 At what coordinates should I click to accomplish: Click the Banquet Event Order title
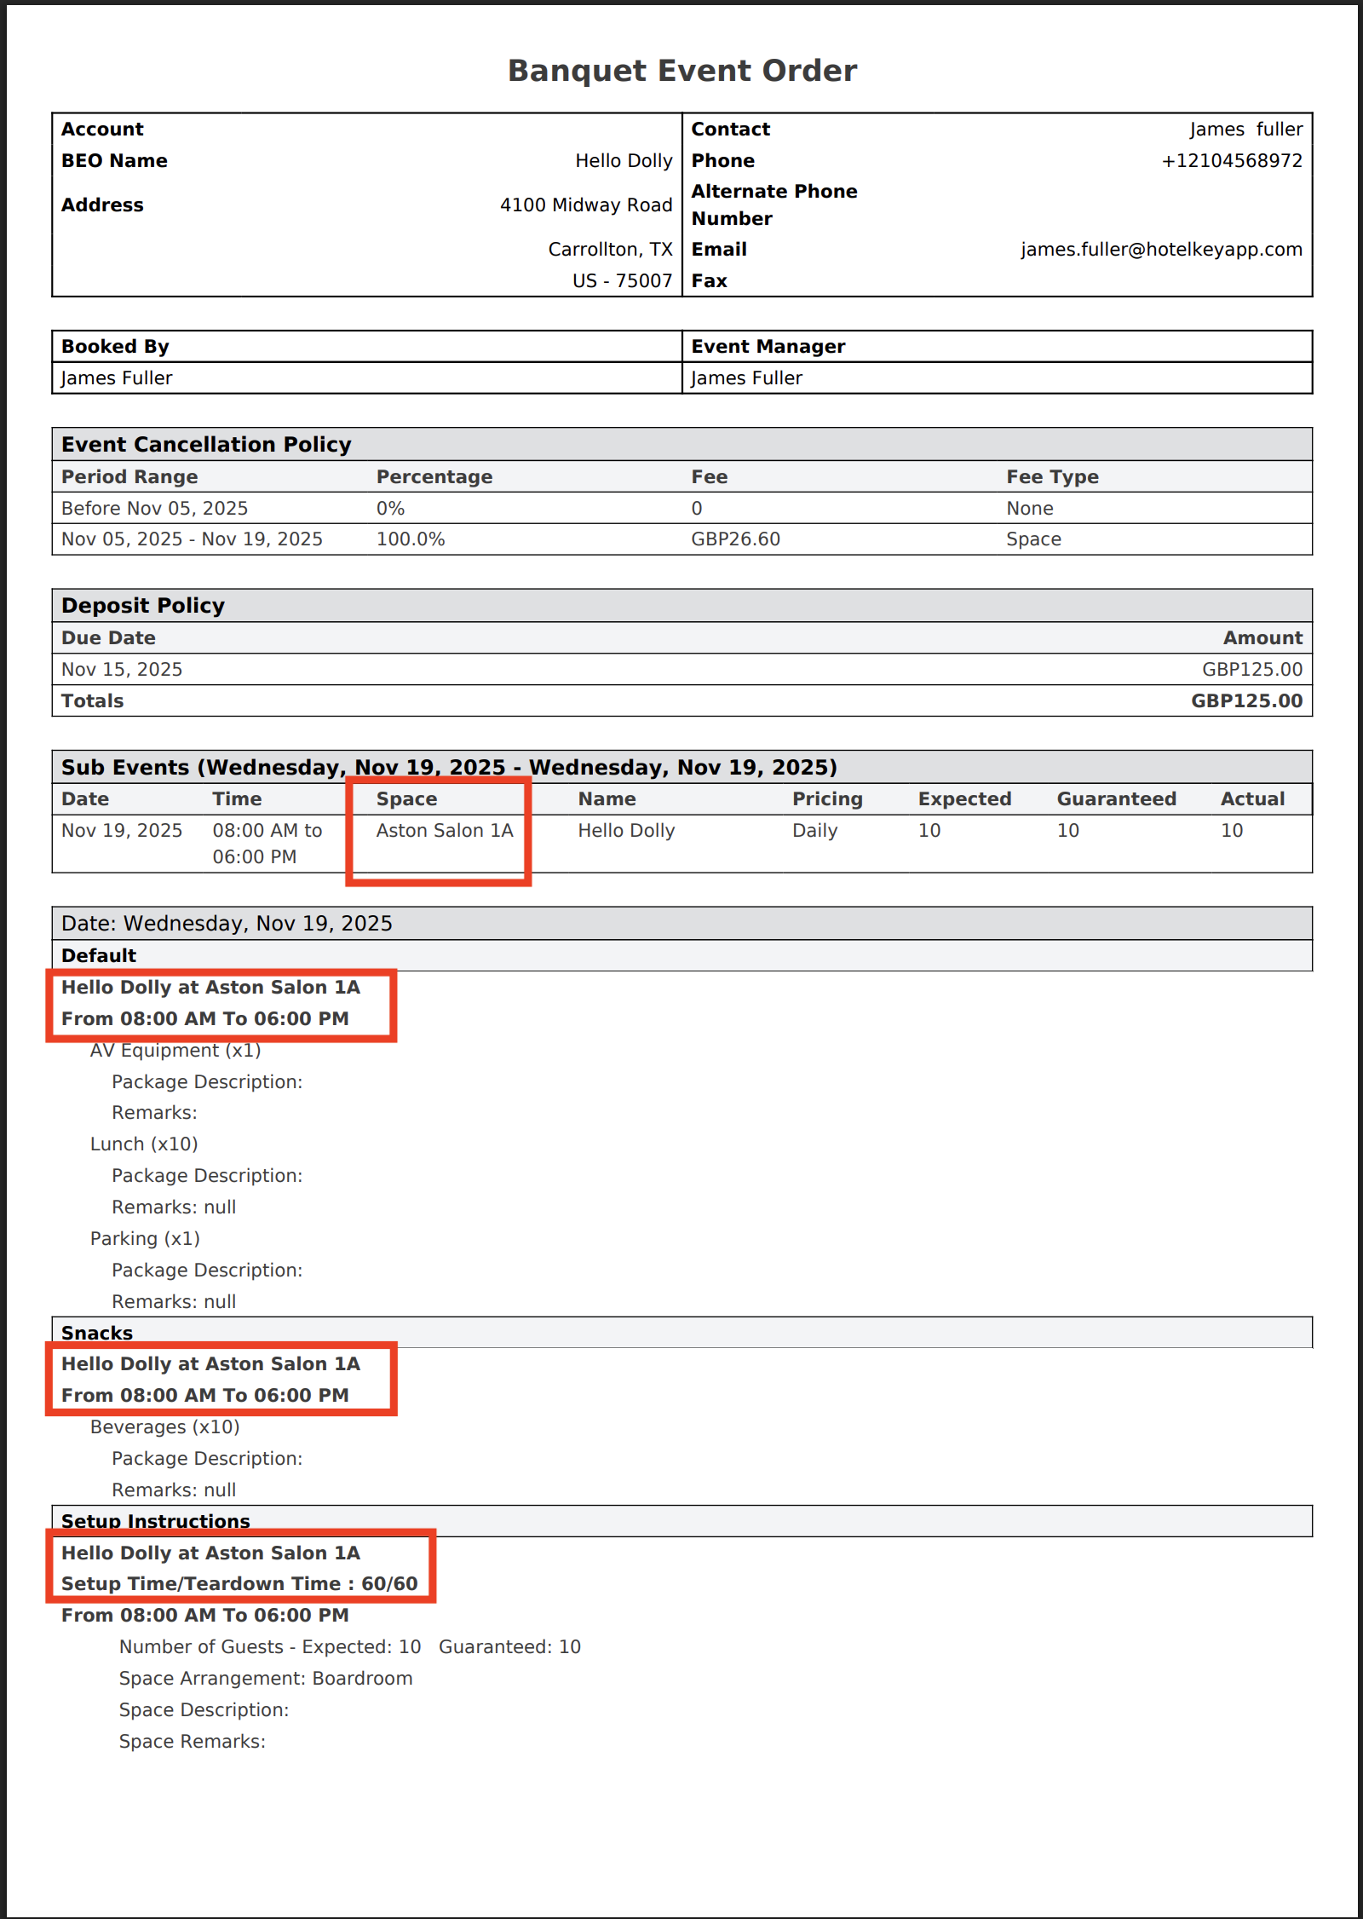click(x=681, y=71)
